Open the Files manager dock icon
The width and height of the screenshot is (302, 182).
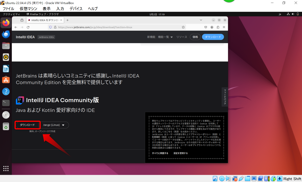[6, 46]
